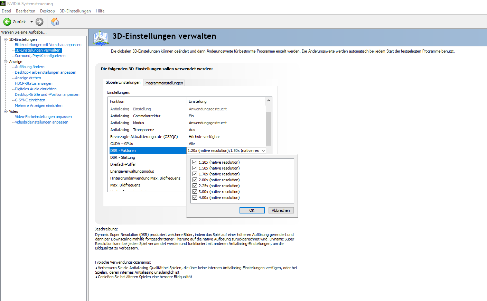Click the forward arrow icon in toolbar

pos(40,22)
